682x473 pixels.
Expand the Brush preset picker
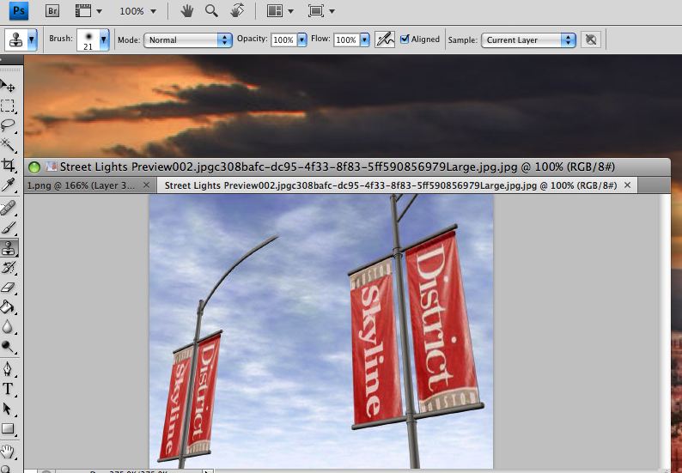coord(104,39)
